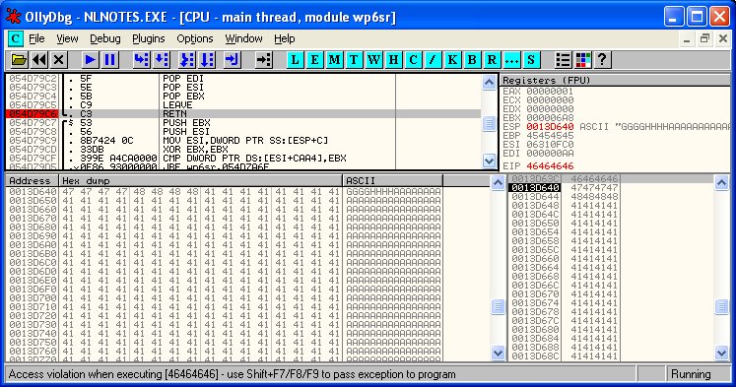The image size is (736, 387).
Task: Open Memory map via M button
Action: (335, 59)
